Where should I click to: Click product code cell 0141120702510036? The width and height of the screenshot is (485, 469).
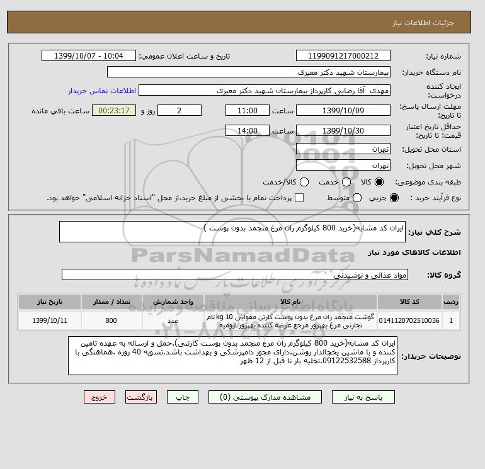pyautogui.click(x=409, y=320)
